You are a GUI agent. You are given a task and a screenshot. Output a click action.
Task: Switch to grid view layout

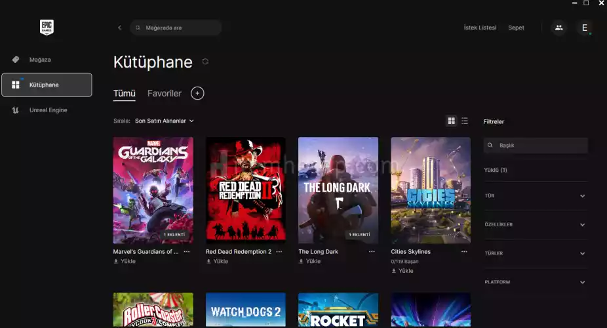(451, 121)
